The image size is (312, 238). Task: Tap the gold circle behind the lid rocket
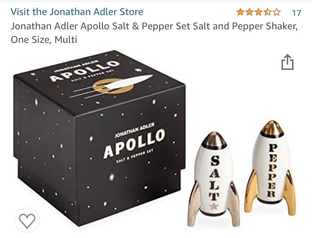coord(113,86)
